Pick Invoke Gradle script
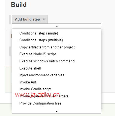The height and width of the screenshot is (116, 115). 35,89
